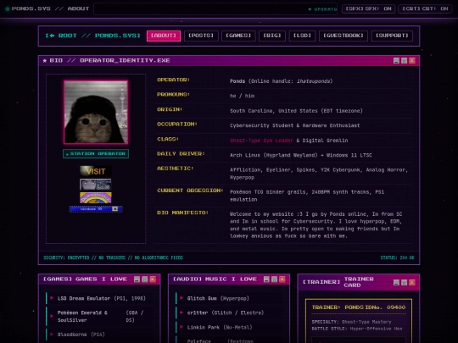Click the TRAINER: PONDS IDNo. 09400 header
Image resolution: width=458 pixels, height=343 pixels.
[359, 307]
